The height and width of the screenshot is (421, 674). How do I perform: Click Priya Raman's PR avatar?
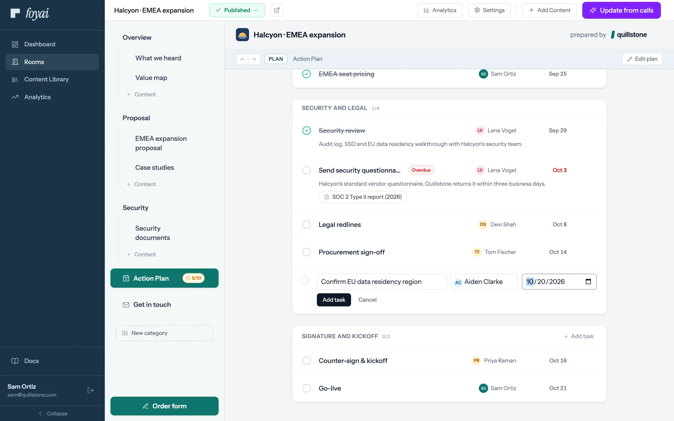coord(476,361)
